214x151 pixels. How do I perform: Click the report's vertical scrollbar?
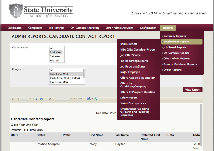pyautogui.click(x=201, y=126)
